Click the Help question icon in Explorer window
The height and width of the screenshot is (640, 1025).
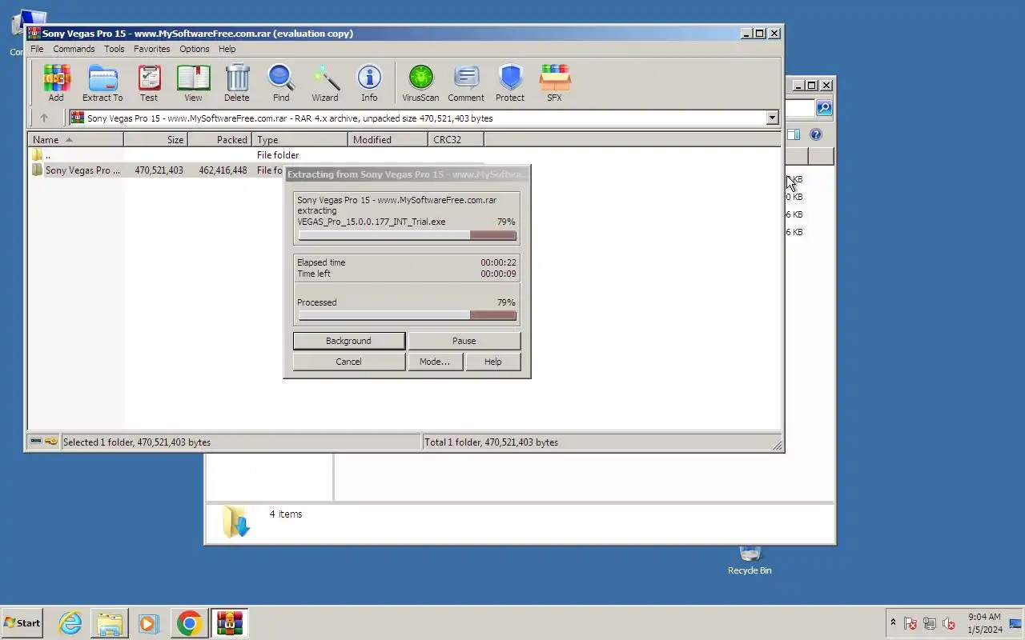point(816,134)
